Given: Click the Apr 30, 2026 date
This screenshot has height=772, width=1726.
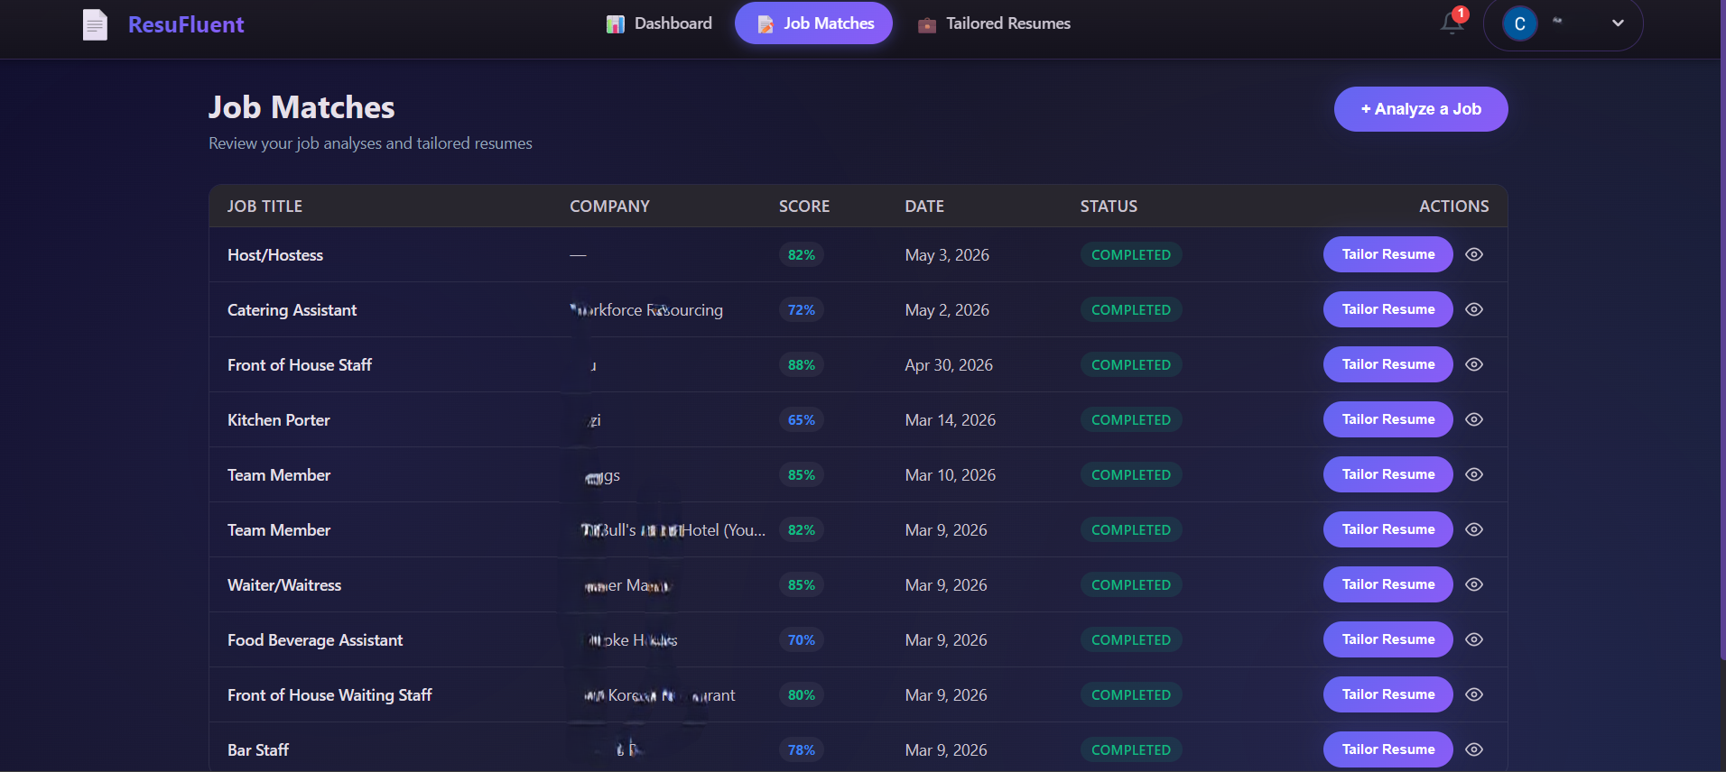Looking at the screenshot, I should [x=949, y=365].
